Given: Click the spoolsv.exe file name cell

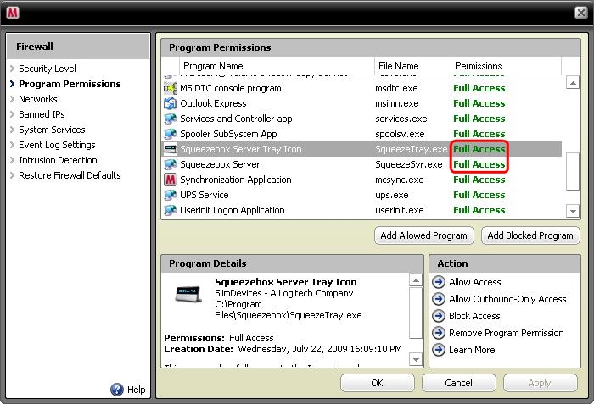Looking at the screenshot, I should (400, 134).
